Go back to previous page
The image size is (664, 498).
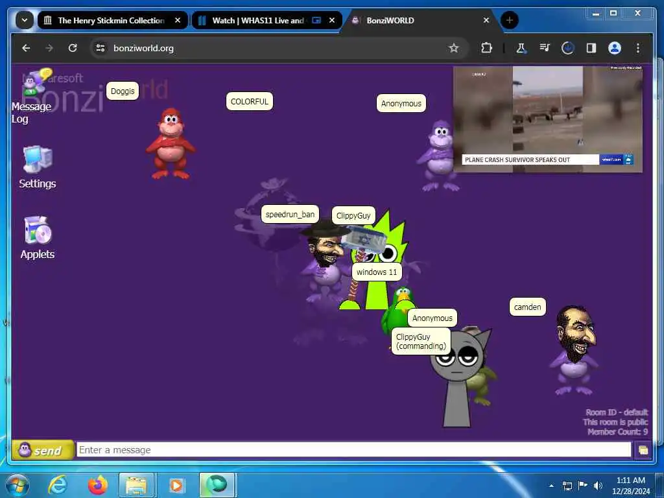[x=26, y=48]
